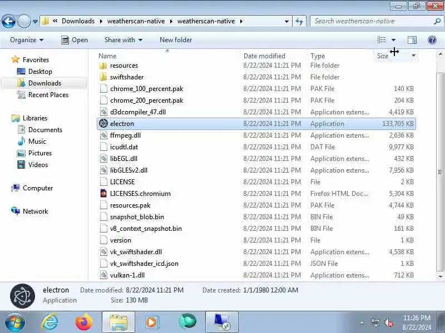Click the libEGL.dll file icon

point(103,159)
